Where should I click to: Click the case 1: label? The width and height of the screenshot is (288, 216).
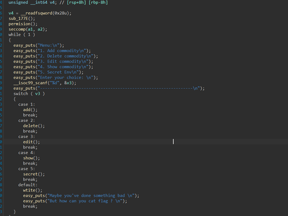coord(27,104)
